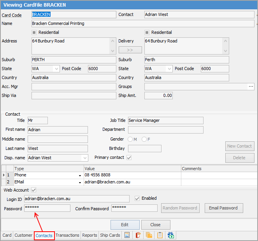Click the clipboard icon in bottom toolbar
The width and height of the screenshot is (258, 241).
[160, 235]
